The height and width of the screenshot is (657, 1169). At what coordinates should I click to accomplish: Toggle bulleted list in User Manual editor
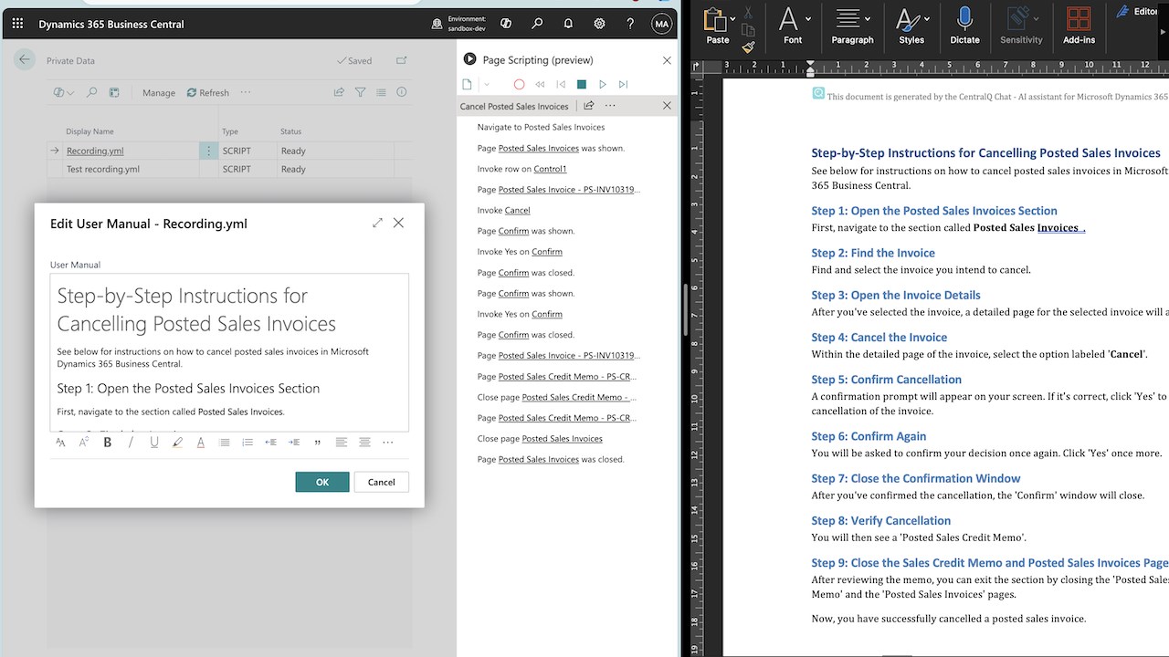click(224, 443)
